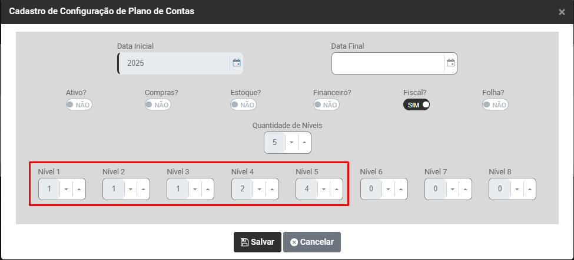Screen dimensions: 574x260
Task: Toggle the Folha? switch on
Action: (495, 104)
